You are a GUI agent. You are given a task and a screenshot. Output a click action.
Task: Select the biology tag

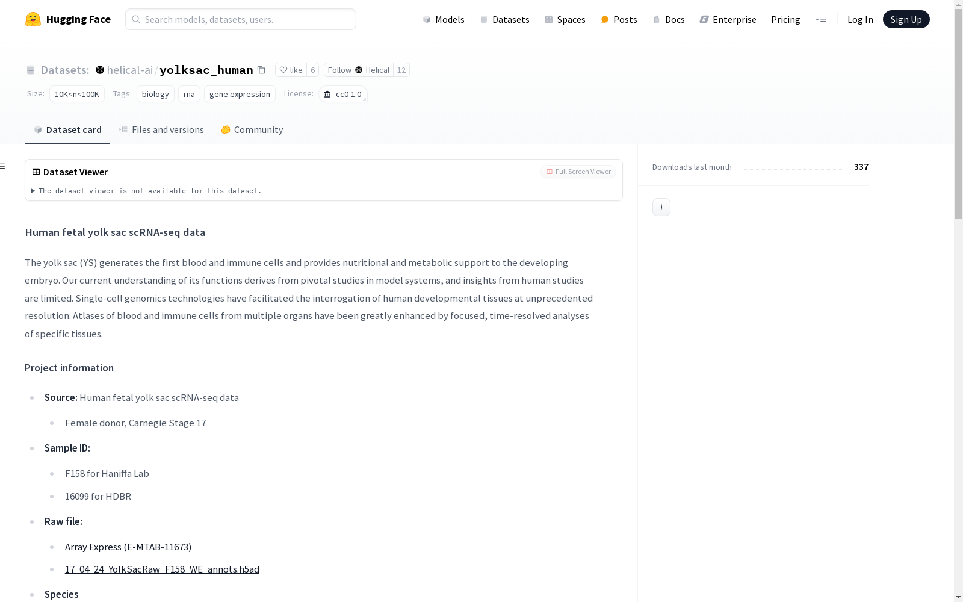tap(155, 94)
